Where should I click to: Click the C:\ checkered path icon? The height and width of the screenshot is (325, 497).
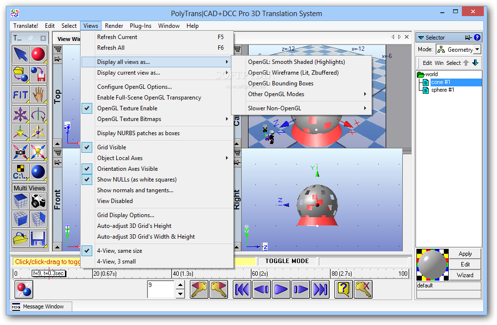click(x=21, y=172)
